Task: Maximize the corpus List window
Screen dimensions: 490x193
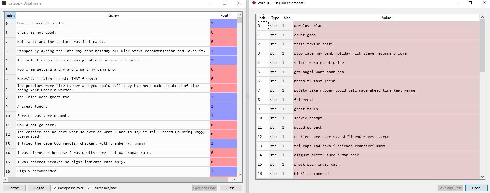Action: coord(470,3)
